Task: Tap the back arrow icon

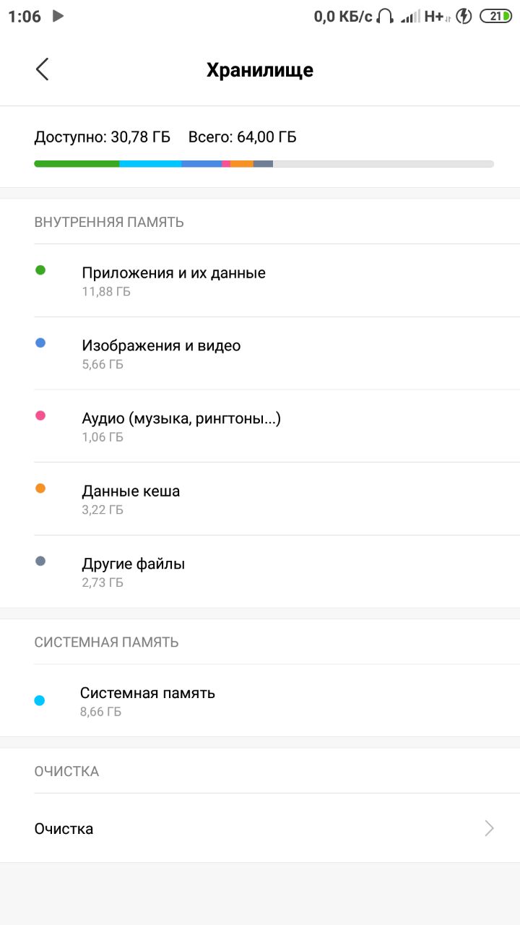Action: (x=42, y=69)
